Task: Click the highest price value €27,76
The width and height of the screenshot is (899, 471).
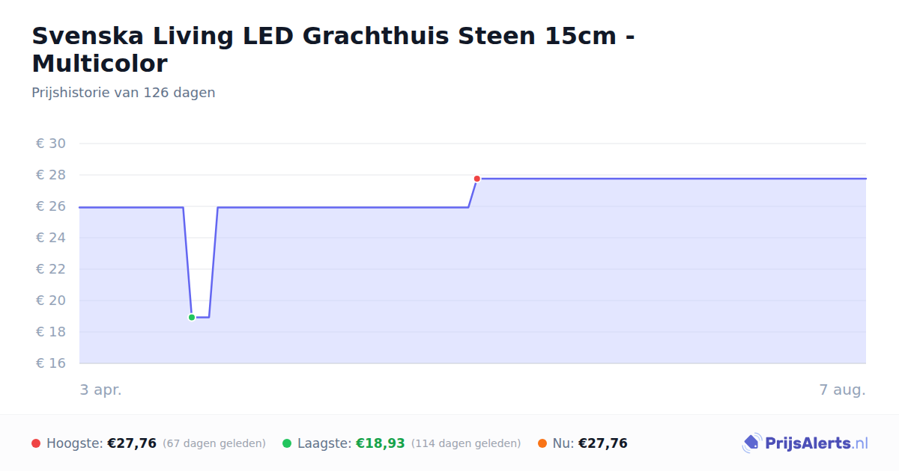Action: coord(132,443)
